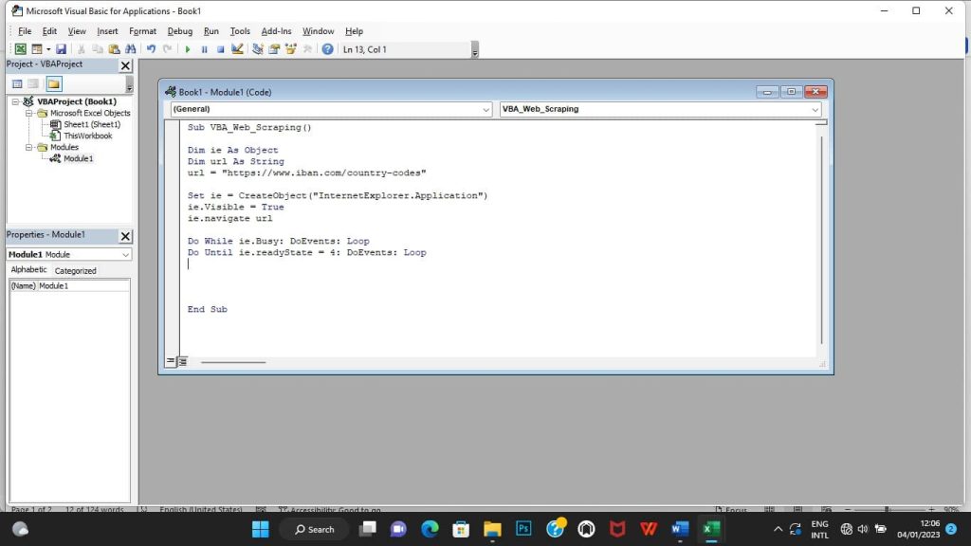The image size is (971, 546).
Task: Select Module1 in the project tree
Action: (x=78, y=158)
